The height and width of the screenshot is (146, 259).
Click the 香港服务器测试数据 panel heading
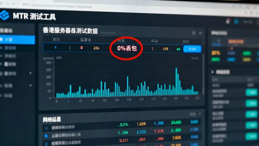pos(70,31)
